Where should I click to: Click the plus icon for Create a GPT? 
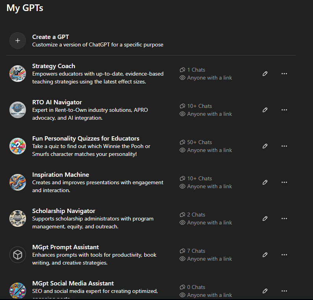18,41
